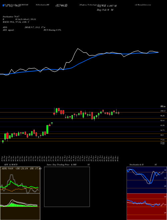Click the 92.41 price axis label
The height and width of the screenshot is (220, 167).
coord(163,121)
